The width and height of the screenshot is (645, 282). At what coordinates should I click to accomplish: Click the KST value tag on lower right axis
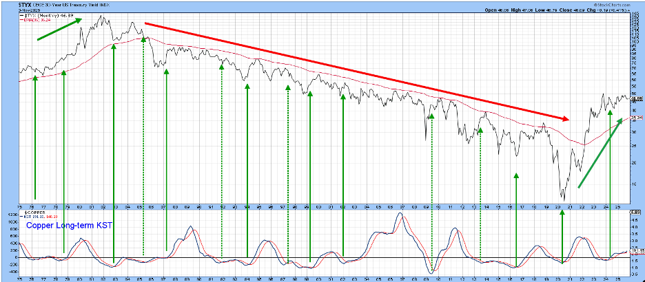pos(637,252)
